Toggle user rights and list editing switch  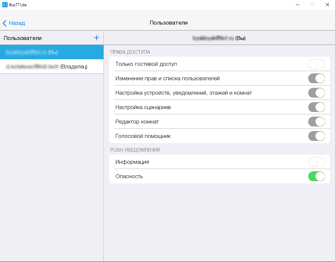[316, 78]
